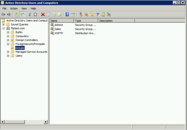The height and width of the screenshot is (130, 187).
Task: Click the Find objects magnifier icon
Action: pos(103,14)
